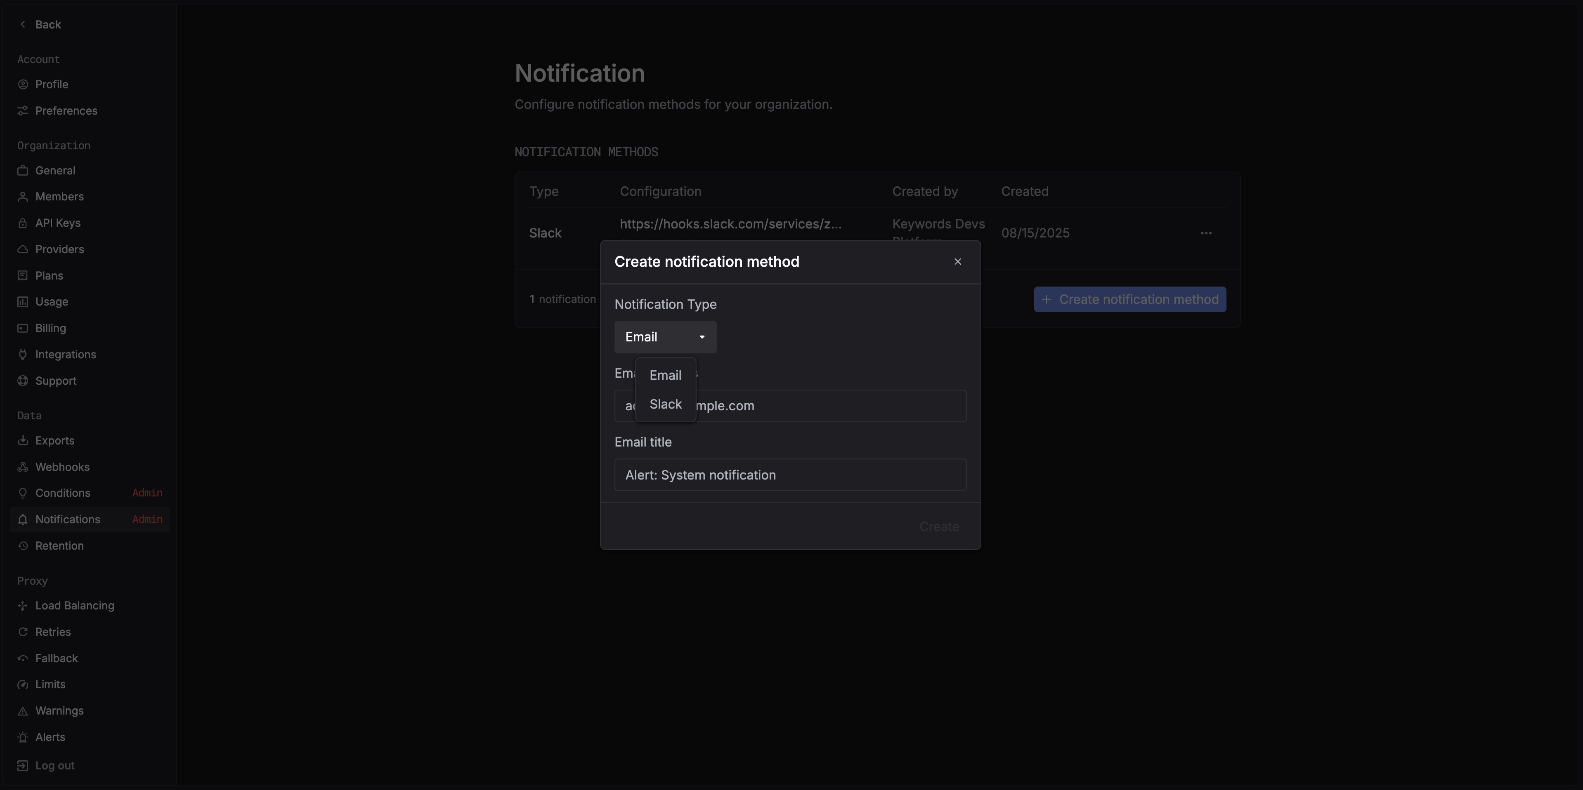This screenshot has width=1583, height=790.
Task: Open Webhooks via its sidebar icon
Action: (23, 467)
